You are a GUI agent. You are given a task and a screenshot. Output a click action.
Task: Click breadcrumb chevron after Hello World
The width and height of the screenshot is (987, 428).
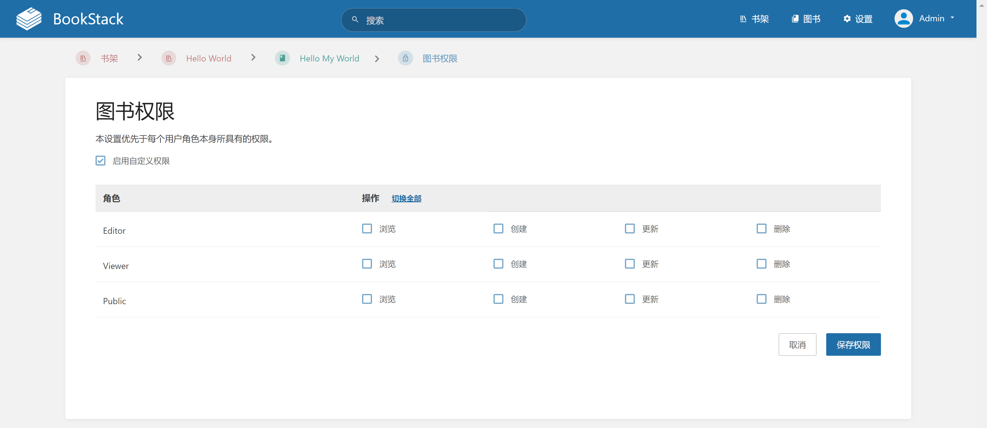point(253,57)
